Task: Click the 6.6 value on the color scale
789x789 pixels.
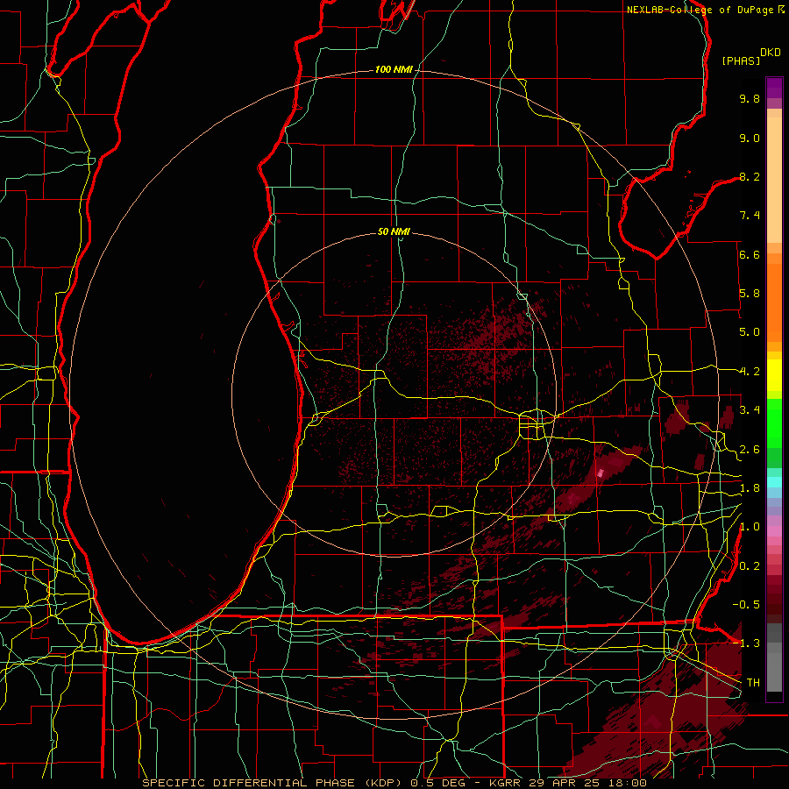Action: [750, 254]
